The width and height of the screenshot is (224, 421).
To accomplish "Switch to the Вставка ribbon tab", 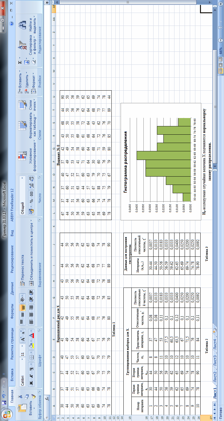I will [12, 375].
